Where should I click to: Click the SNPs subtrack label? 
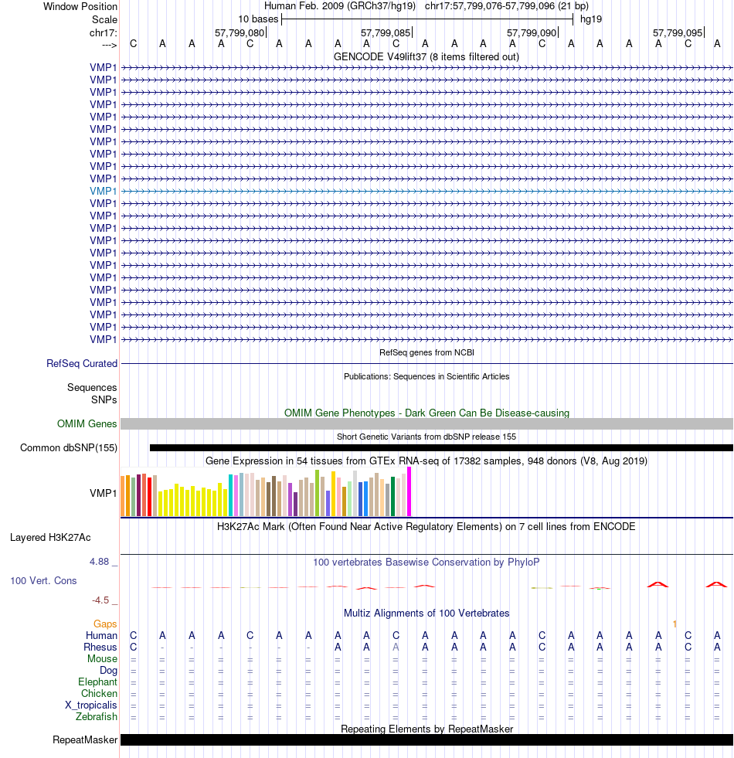[104, 399]
